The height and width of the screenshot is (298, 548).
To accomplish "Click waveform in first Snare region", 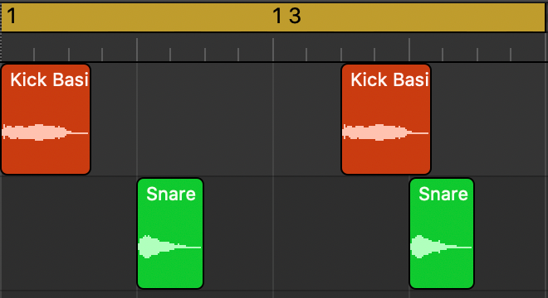I will point(169,247).
